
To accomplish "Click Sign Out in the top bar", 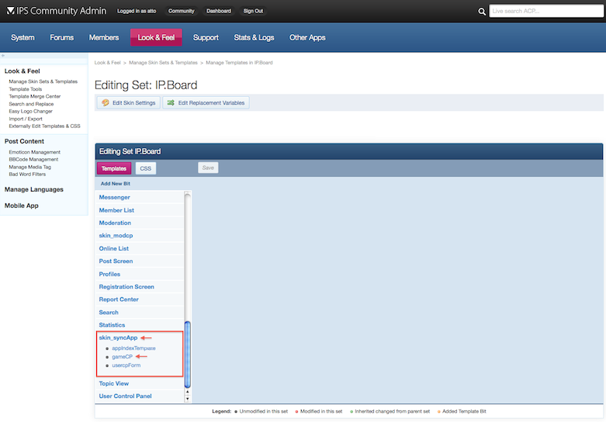I will click(253, 11).
